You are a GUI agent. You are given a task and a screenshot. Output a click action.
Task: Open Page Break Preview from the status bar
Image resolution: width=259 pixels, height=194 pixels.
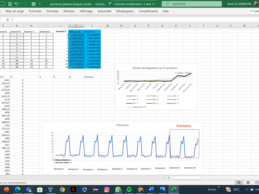(257, 183)
